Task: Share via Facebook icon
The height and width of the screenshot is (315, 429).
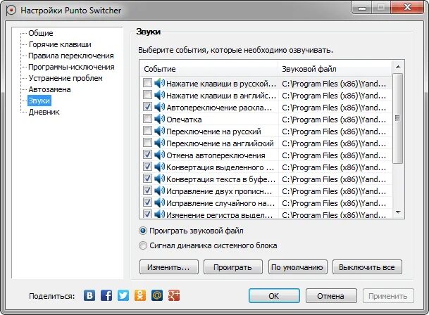Action: tap(106, 295)
